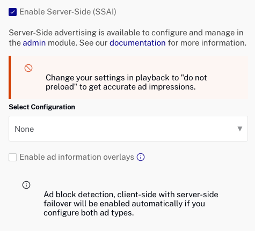
Task: Click the "None" value in the configuration box
Action: (x=24, y=129)
